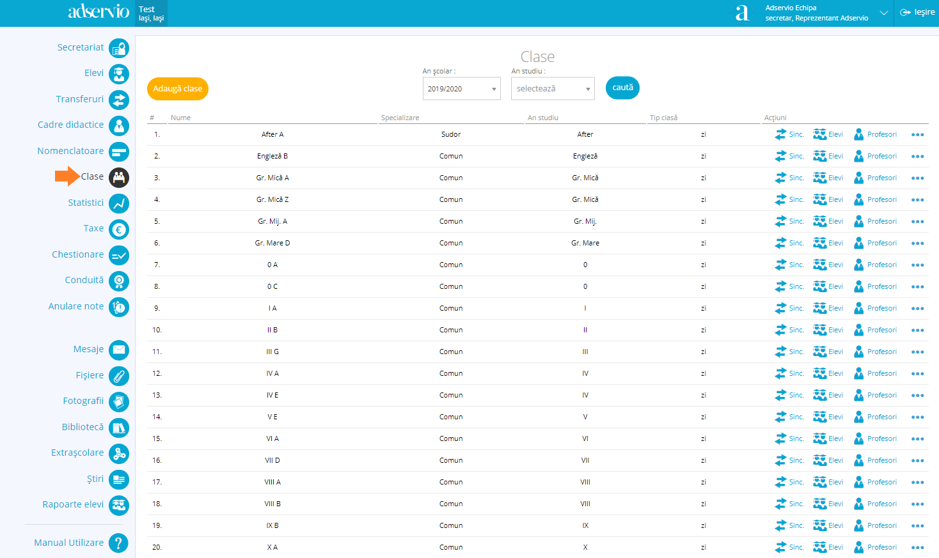Click the Adservio logo
939x558 pixels.
[99, 12]
